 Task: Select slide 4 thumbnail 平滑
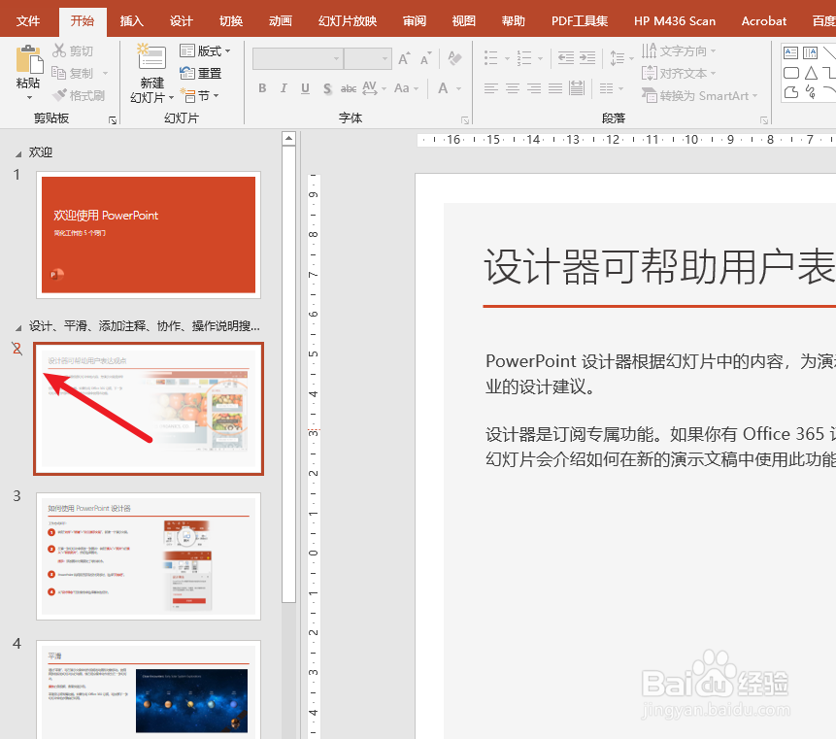point(149,689)
